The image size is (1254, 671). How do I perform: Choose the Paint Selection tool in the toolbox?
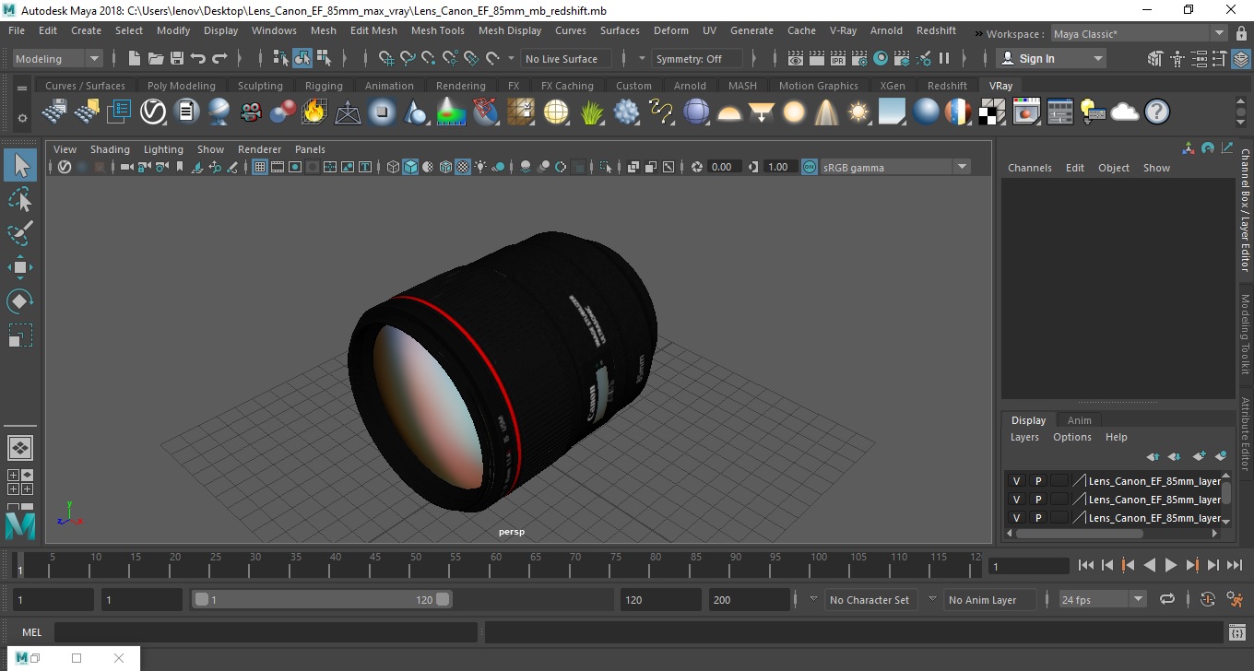20,233
